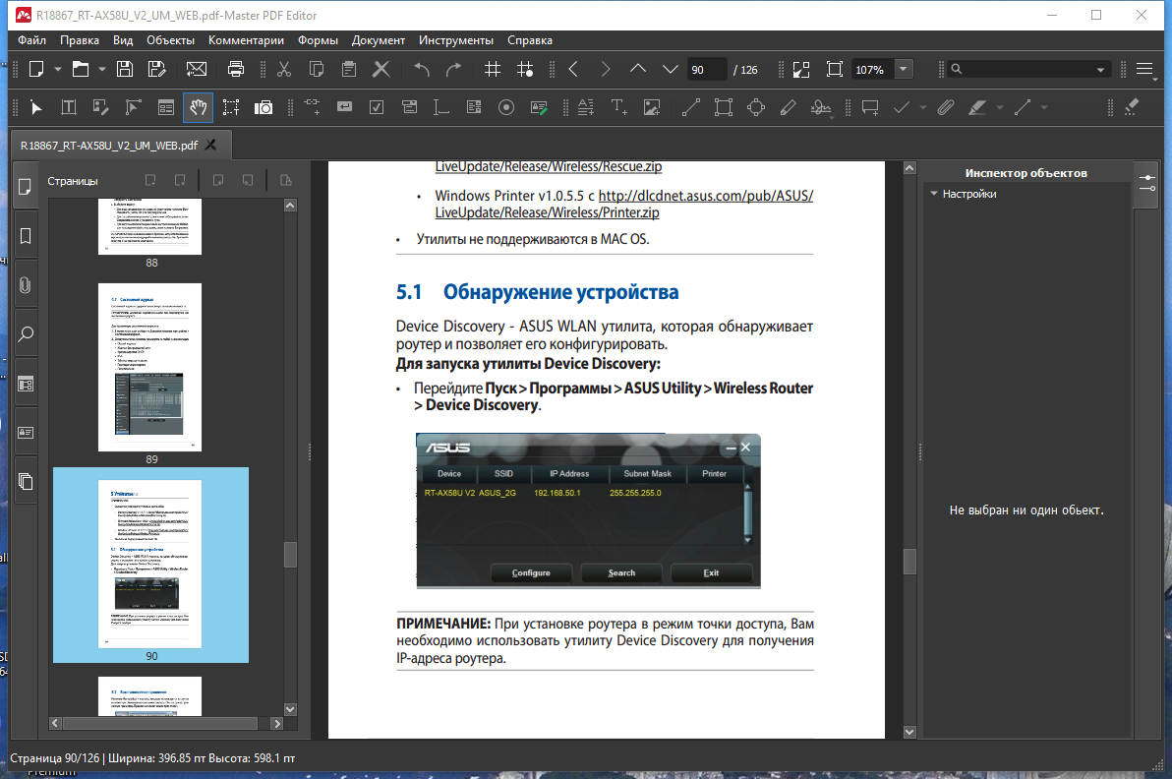Close the R18867_RT-AX58U_V2_UM_WEB.pdf tab

tap(211, 145)
